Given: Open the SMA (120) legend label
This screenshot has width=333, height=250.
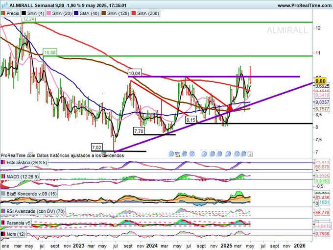Looking at the screenshot, I should [x=118, y=13].
